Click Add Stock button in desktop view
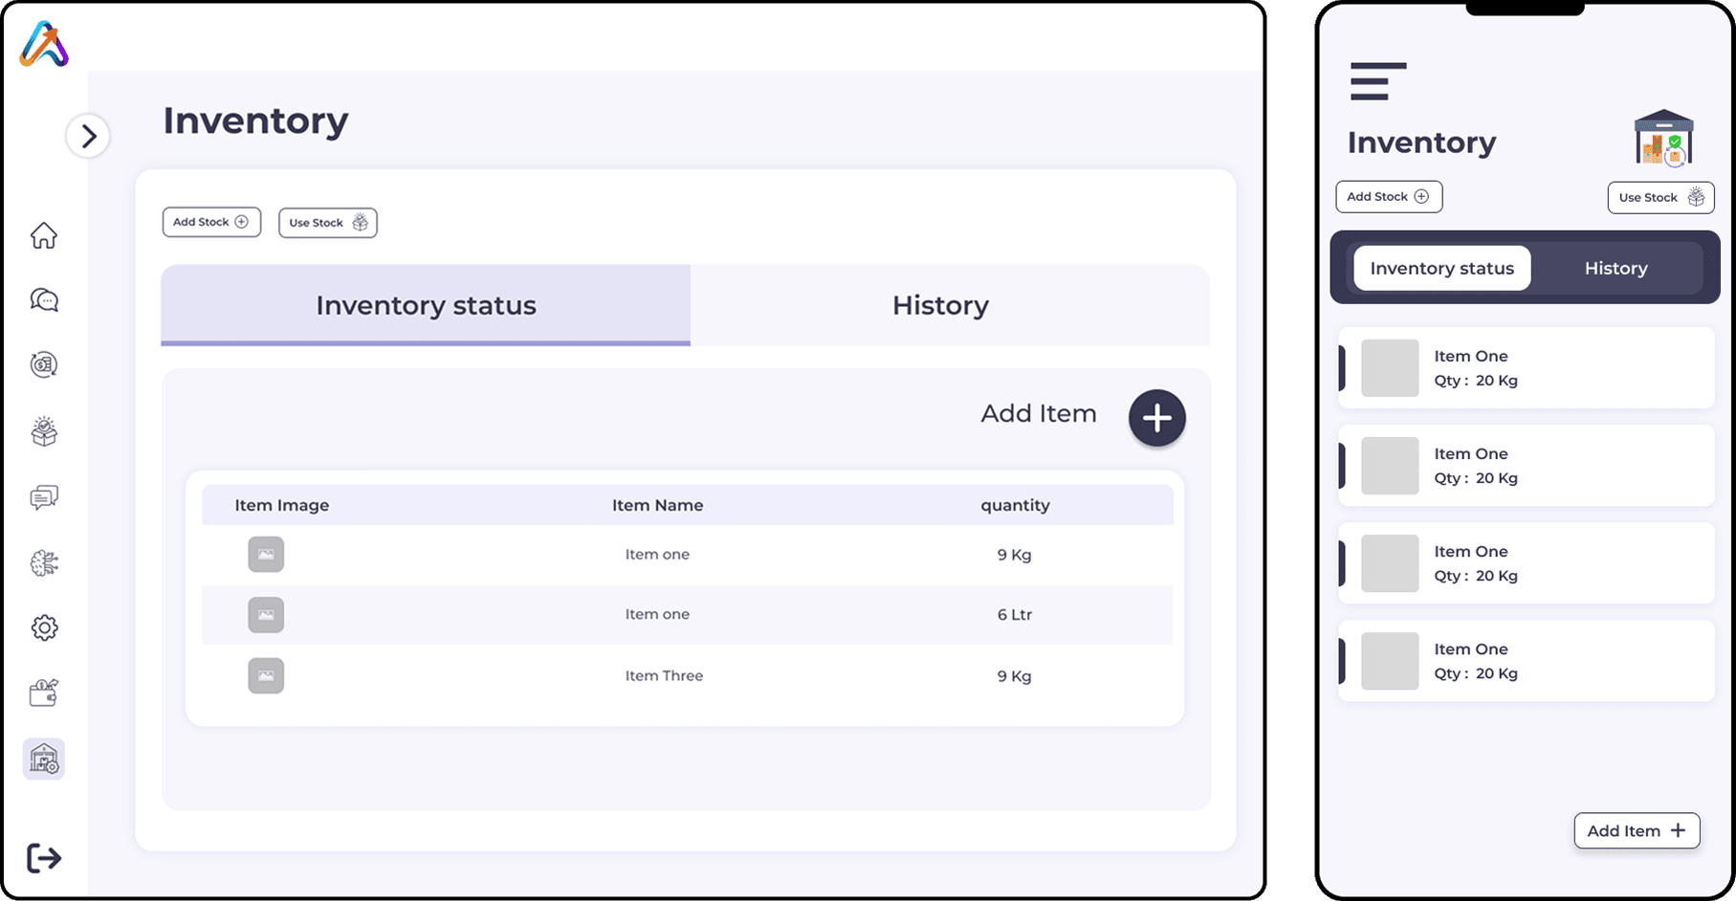The image size is (1736, 901). [x=211, y=222]
